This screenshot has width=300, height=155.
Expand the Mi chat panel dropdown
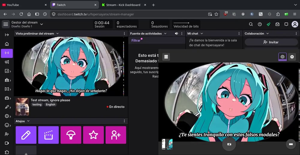pos(202,34)
